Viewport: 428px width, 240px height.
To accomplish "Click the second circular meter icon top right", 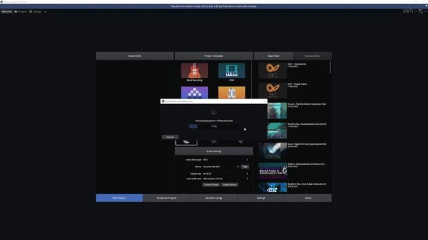I will [411, 11].
